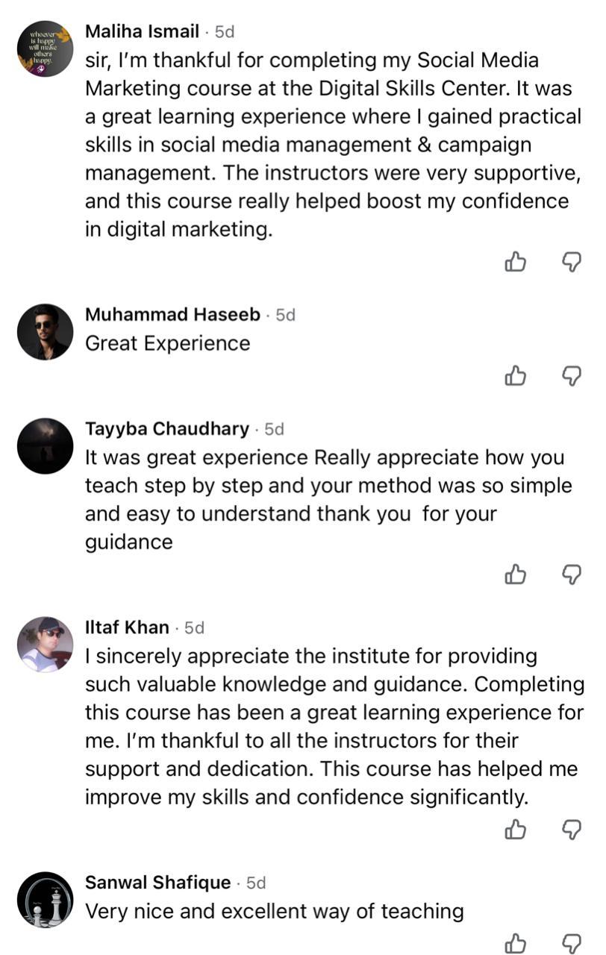The image size is (606, 955).
Task: Like Sanwal Shafique's comment
Action: pos(516,942)
